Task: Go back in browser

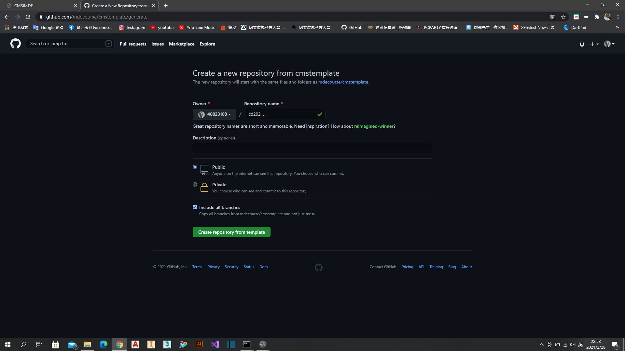Action: coord(7,17)
